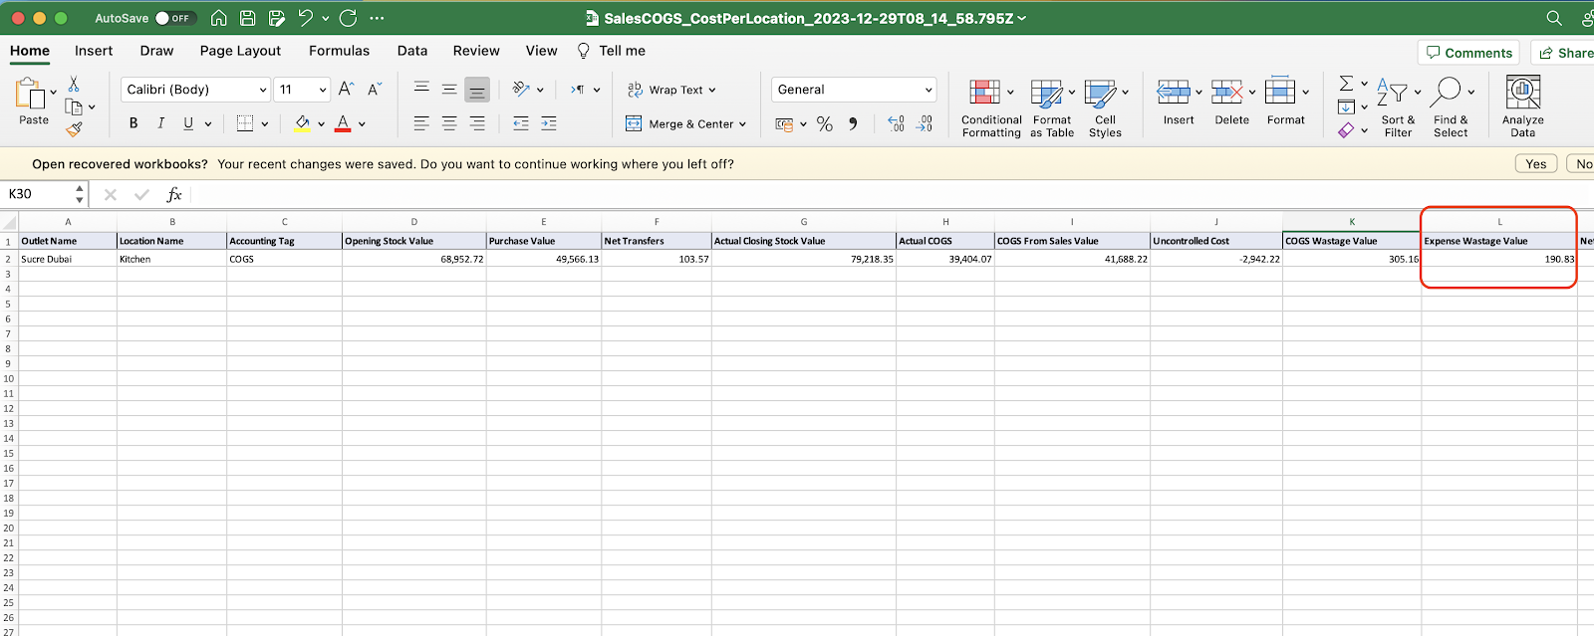Click the Cut scissors icon
This screenshot has height=636, width=1594.
tap(74, 85)
